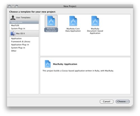Select System Plug-in under Mac OS X
Screen dimensions: 140x116
[x=24, y=48]
